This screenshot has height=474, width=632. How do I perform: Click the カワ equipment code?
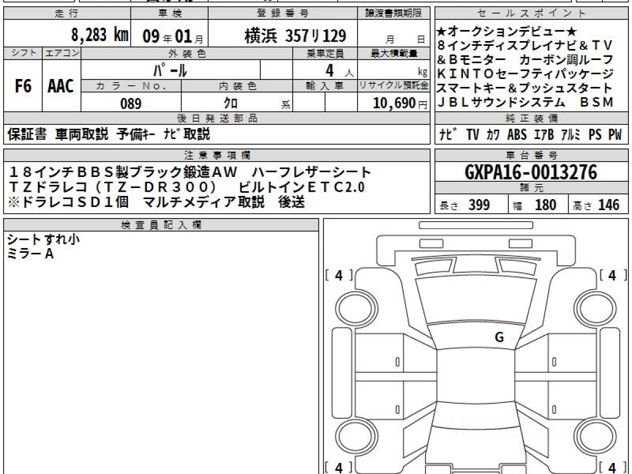coord(493,135)
